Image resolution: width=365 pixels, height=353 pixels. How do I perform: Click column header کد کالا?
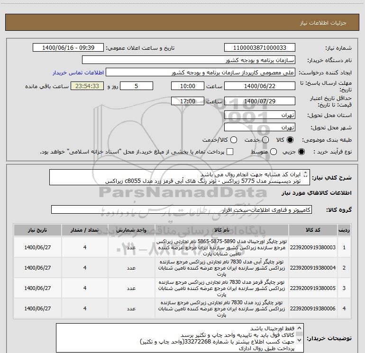click(313, 230)
